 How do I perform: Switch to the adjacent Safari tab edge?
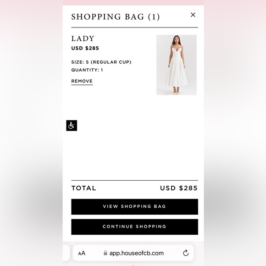pyautogui.click(x=66, y=253)
